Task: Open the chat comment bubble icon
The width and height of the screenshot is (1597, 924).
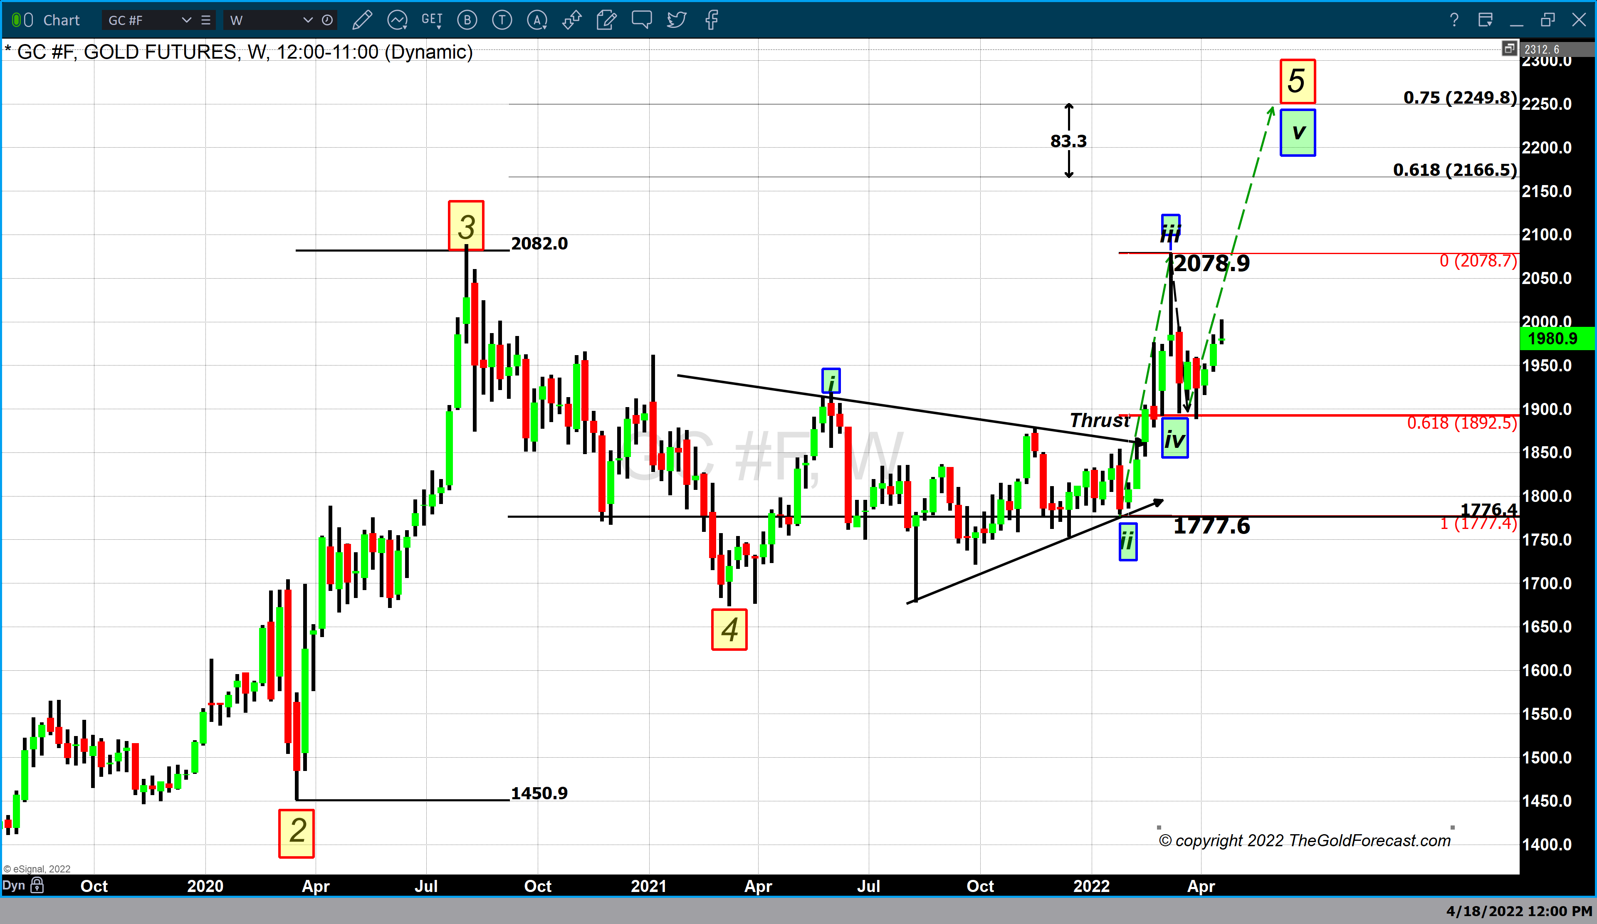Action: click(641, 20)
